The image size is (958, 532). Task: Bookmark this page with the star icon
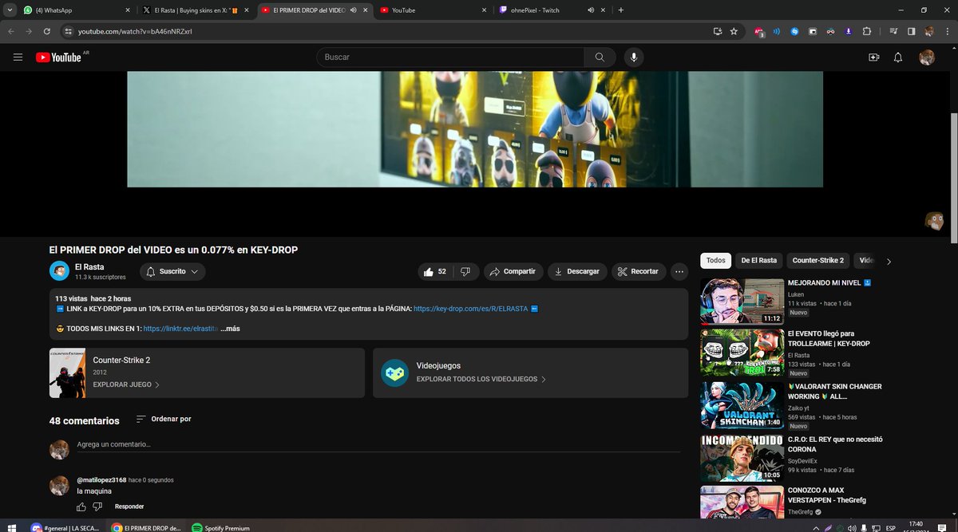point(734,31)
